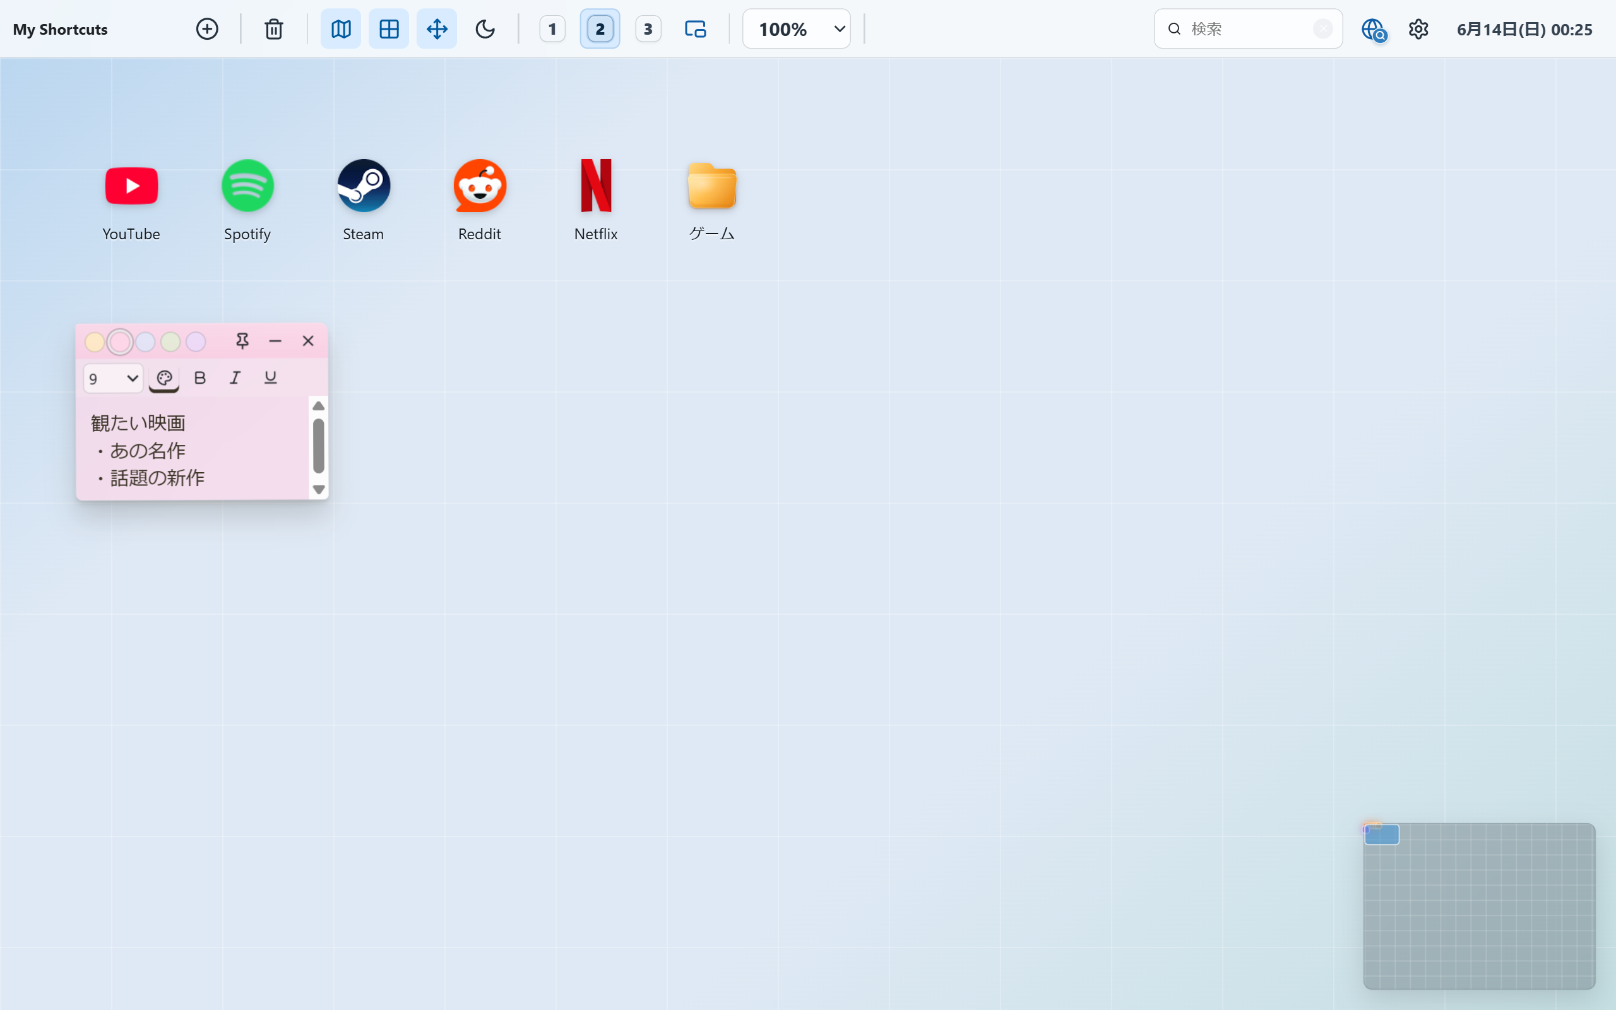The width and height of the screenshot is (1616, 1010).
Task: Open the font size 9 dropdown
Action: pyautogui.click(x=114, y=379)
